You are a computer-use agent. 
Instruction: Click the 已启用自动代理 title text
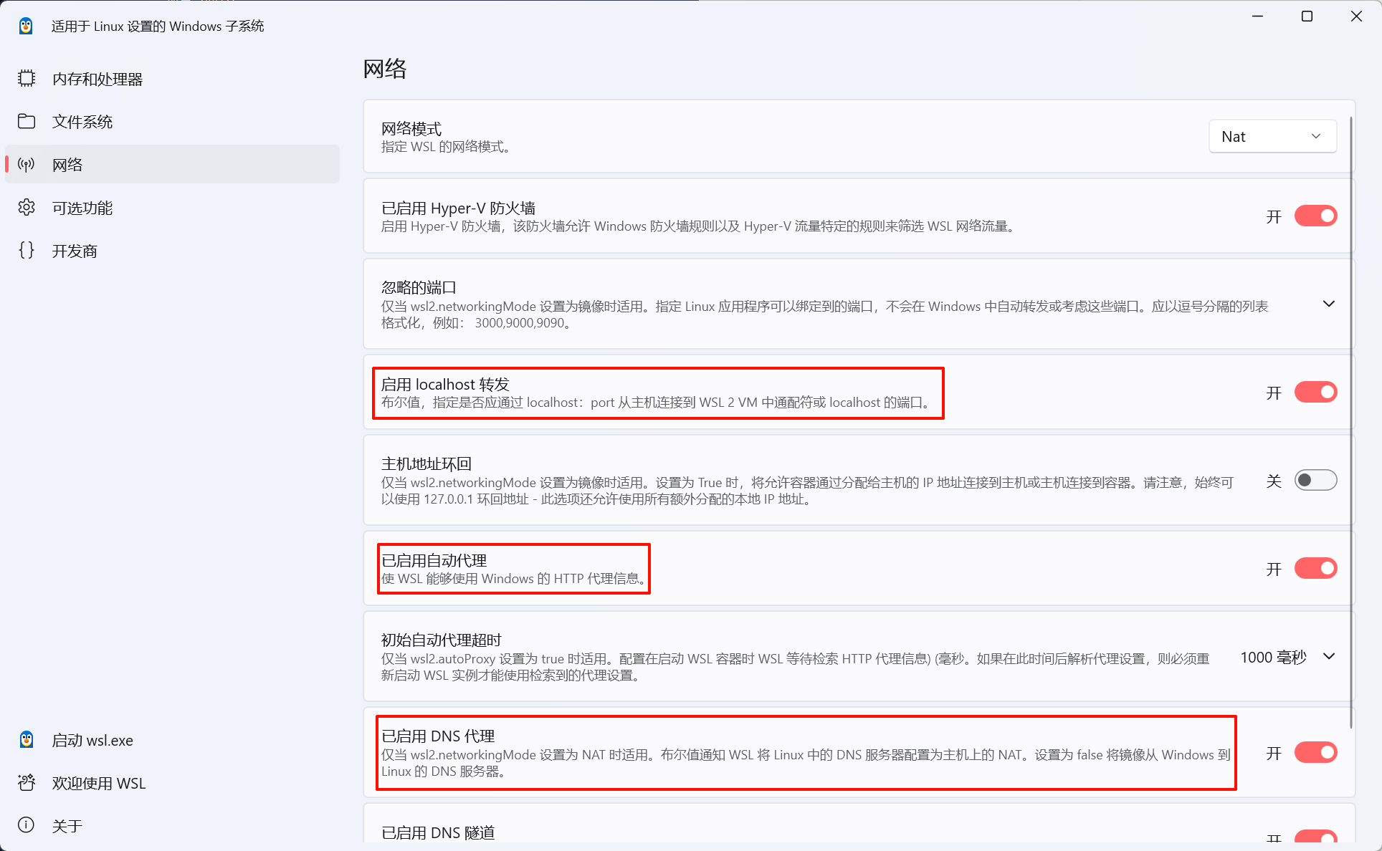coord(434,560)
